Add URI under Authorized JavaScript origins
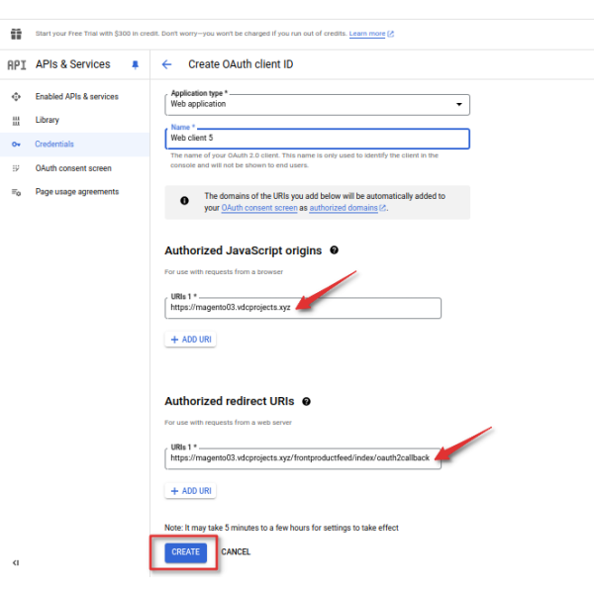This screenshot has width=594, height=594. 190,340
